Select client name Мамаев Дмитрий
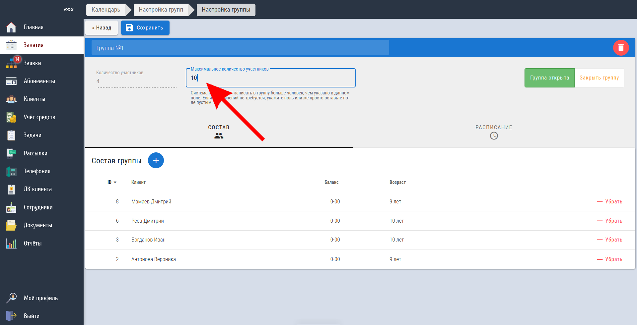 [151, 201]
